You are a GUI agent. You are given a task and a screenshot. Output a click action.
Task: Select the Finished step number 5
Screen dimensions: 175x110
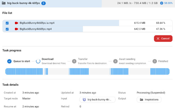155,61
